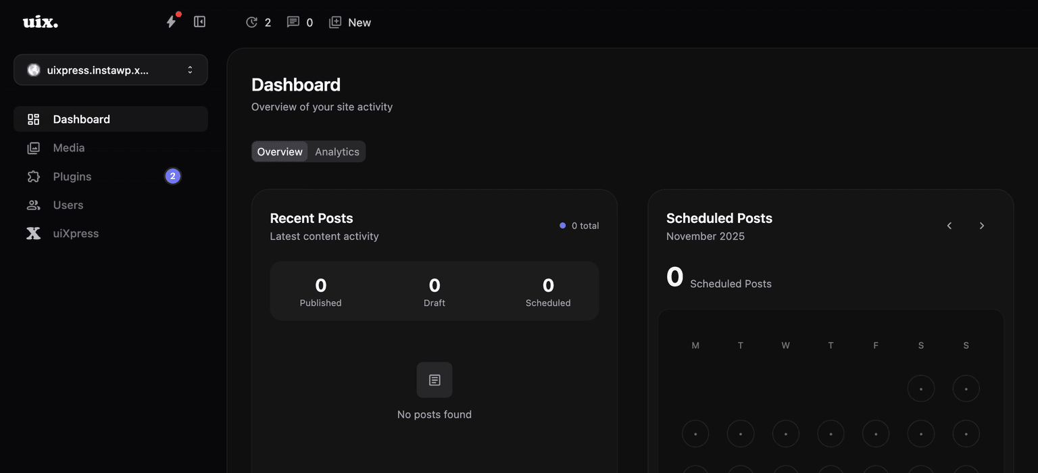Select Plugins in the sidebar
The image size is (1038, 473).
72,176
